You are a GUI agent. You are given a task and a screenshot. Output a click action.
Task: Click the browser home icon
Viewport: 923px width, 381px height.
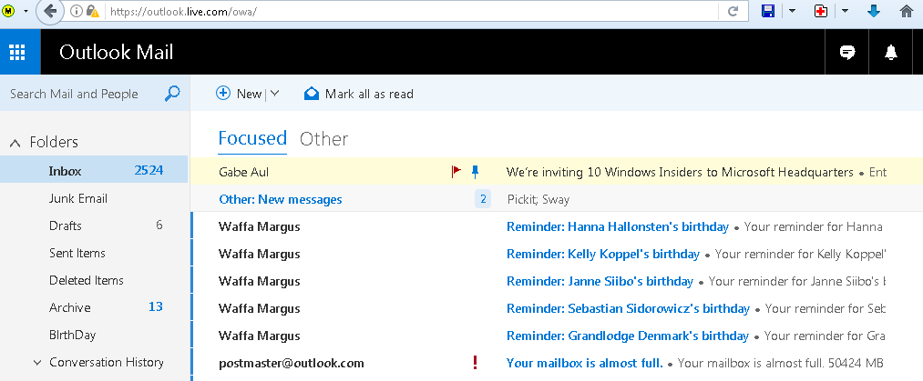tap(907, 12)
